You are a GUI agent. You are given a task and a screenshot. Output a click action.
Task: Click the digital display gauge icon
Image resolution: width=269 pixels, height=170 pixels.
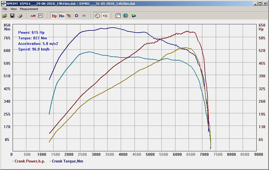click(126, 16)
